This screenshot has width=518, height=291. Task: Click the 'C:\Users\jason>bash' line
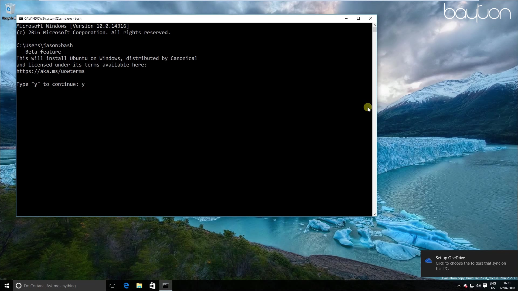pos(45,46)
